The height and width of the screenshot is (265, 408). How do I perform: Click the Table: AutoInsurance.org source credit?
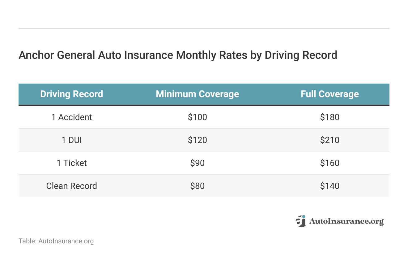(56, 241)
